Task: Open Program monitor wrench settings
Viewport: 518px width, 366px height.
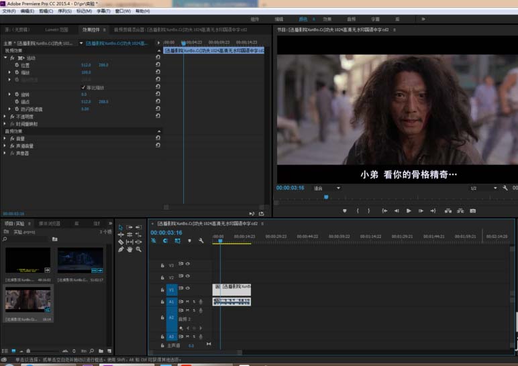Action: click(x=505, y=188)
